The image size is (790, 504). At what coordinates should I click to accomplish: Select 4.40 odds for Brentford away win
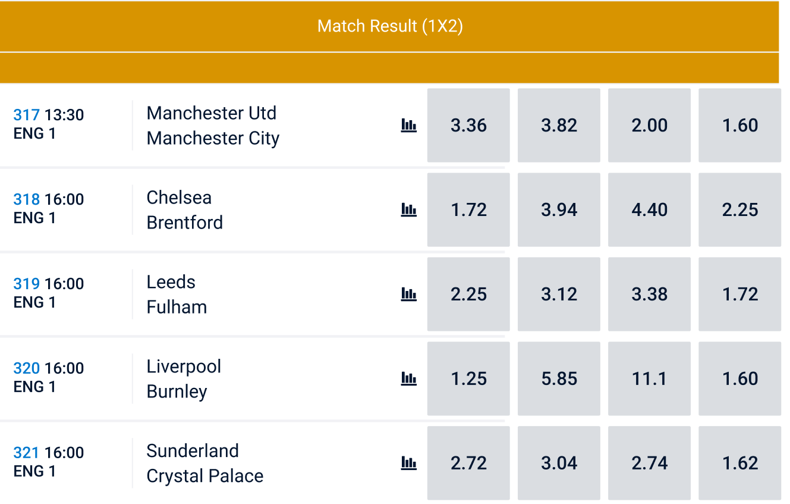[x=649, y=210]
